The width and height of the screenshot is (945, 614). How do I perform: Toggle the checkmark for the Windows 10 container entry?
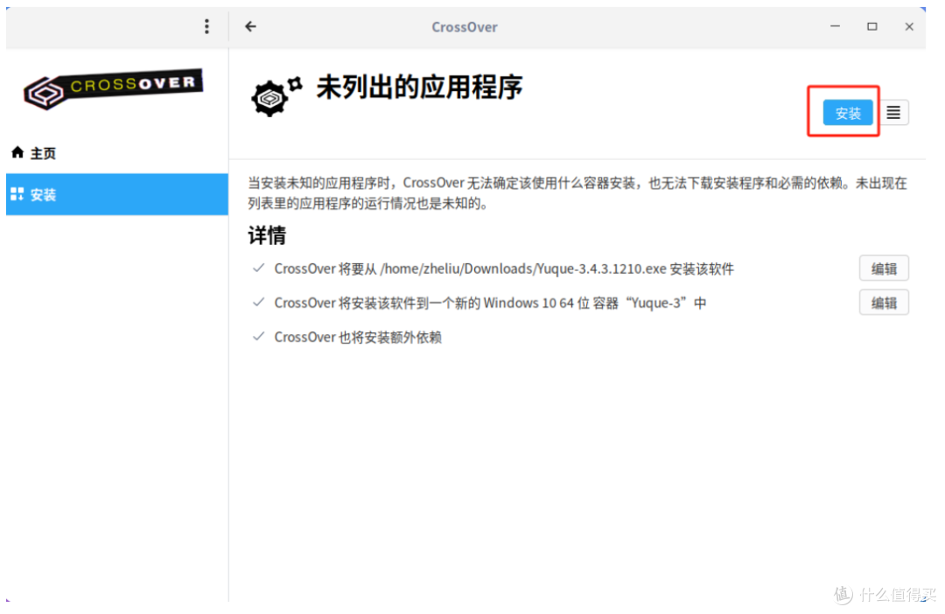coord(257,303)
